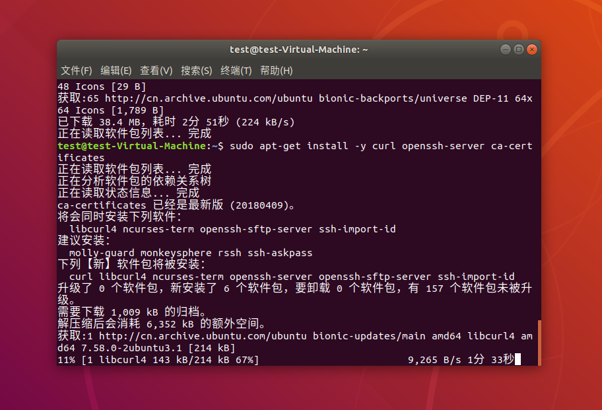The height and width of the screenshot is (410, 602).
Task: Click the terminal scrollbar handle
Action: pyautogui.click(x=539, y=343)
